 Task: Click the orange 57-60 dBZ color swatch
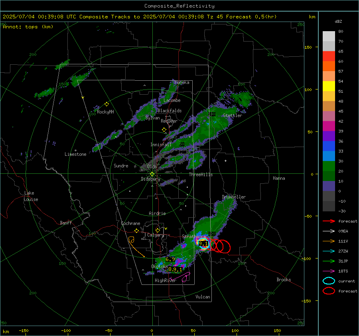click(329, 66)
